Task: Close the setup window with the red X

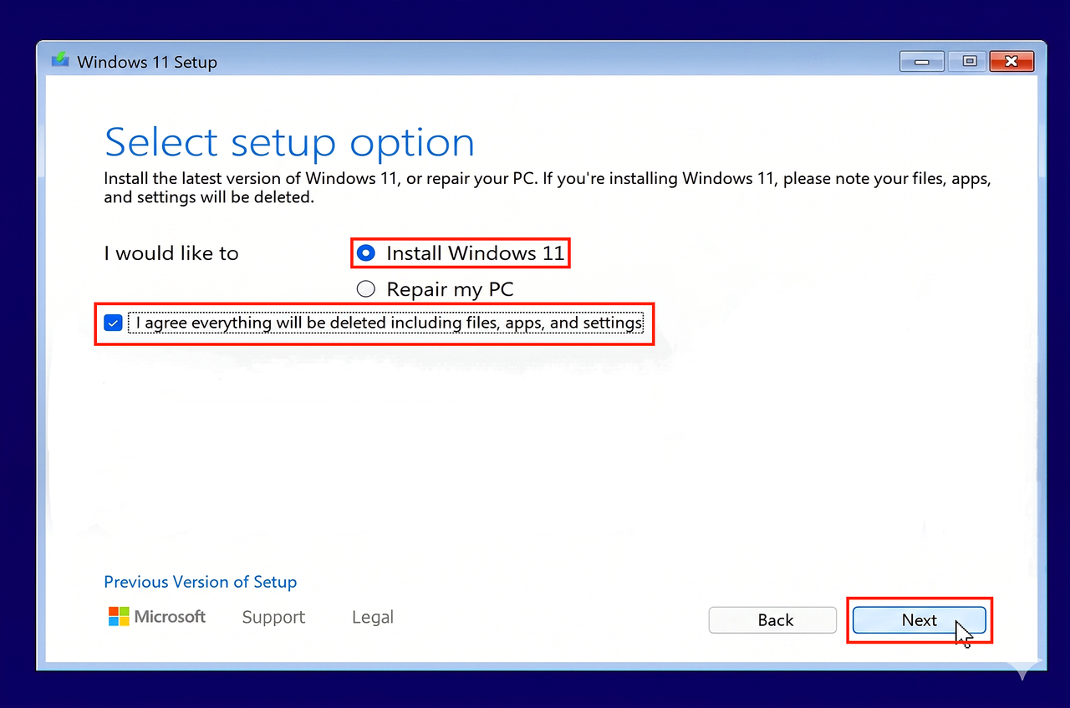Action: pyautogui.click(x=1011, y=61)
